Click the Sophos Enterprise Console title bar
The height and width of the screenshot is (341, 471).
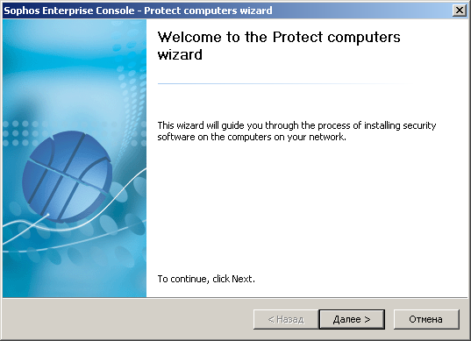pyautogui.click(x=227, y=11)
